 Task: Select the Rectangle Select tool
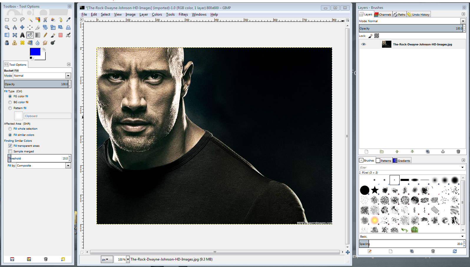click(7, 20)
